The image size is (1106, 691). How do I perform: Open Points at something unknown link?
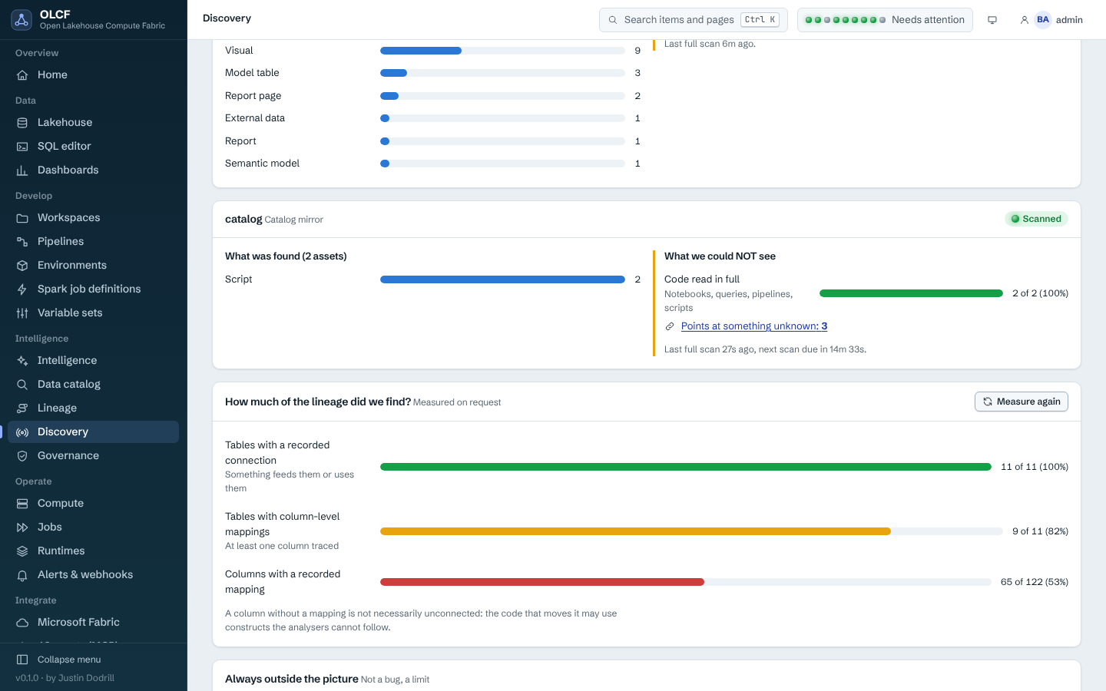coord(754,326)
